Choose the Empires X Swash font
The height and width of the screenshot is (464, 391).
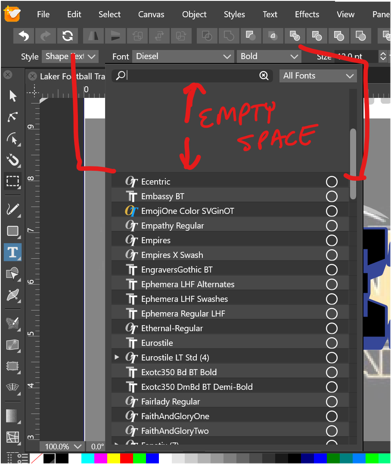click(172, 255)
